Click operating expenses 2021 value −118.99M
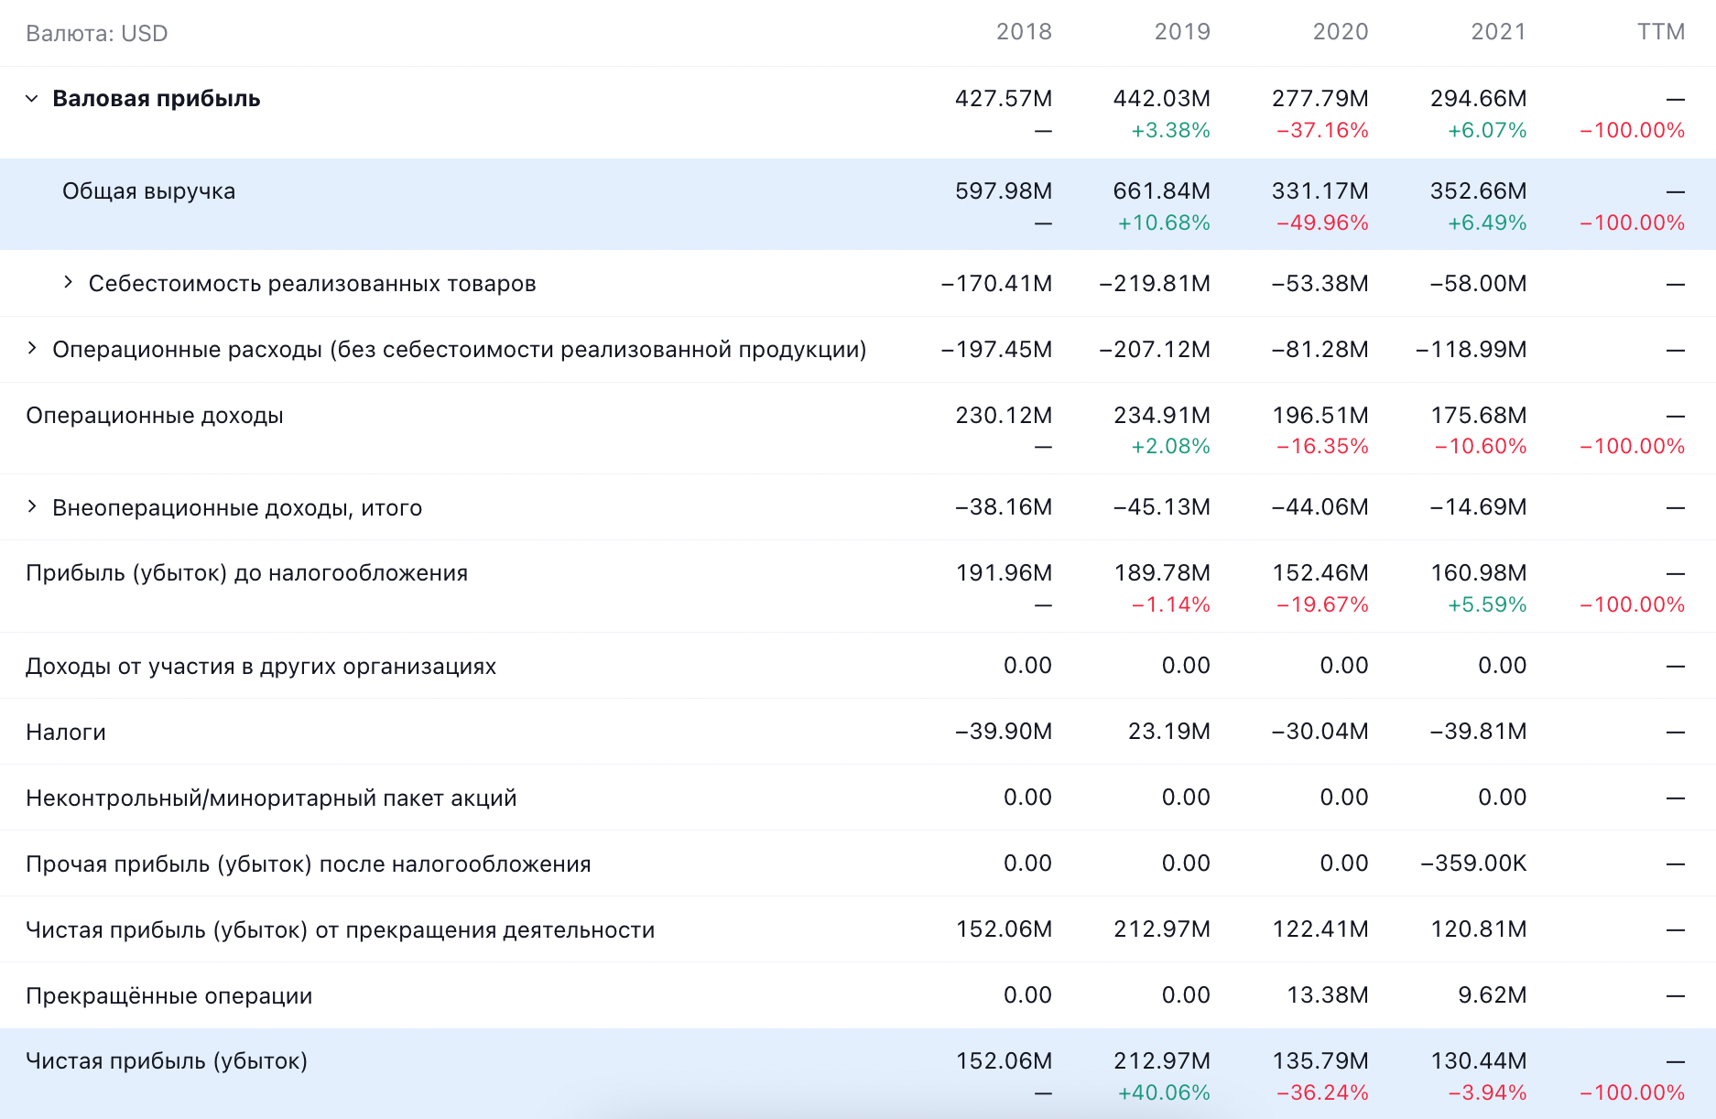The image size is (1716, 1119). 1472,349
